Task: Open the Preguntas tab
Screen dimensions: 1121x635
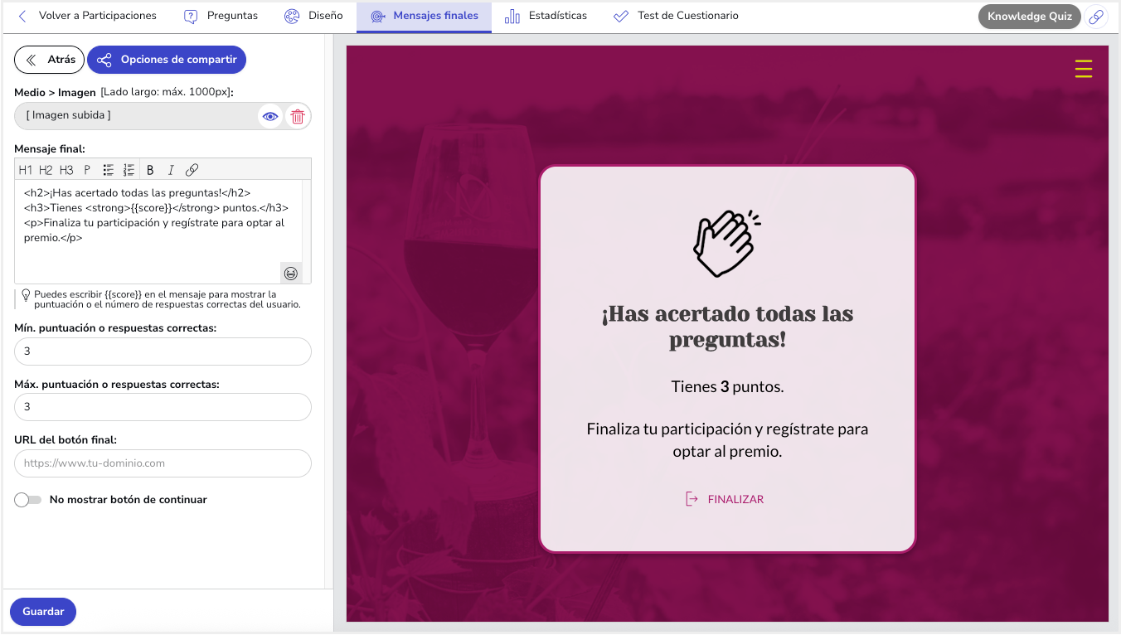Action: click(221, 16)
